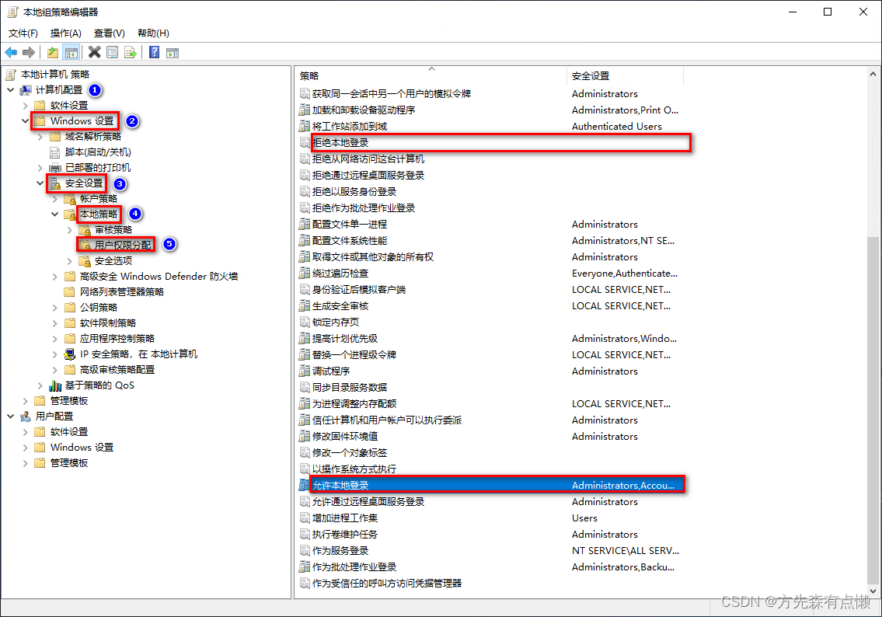882x617 pixels.
Task: Click the folder icon beside 网络列表管理器策略
Action: 70,292
